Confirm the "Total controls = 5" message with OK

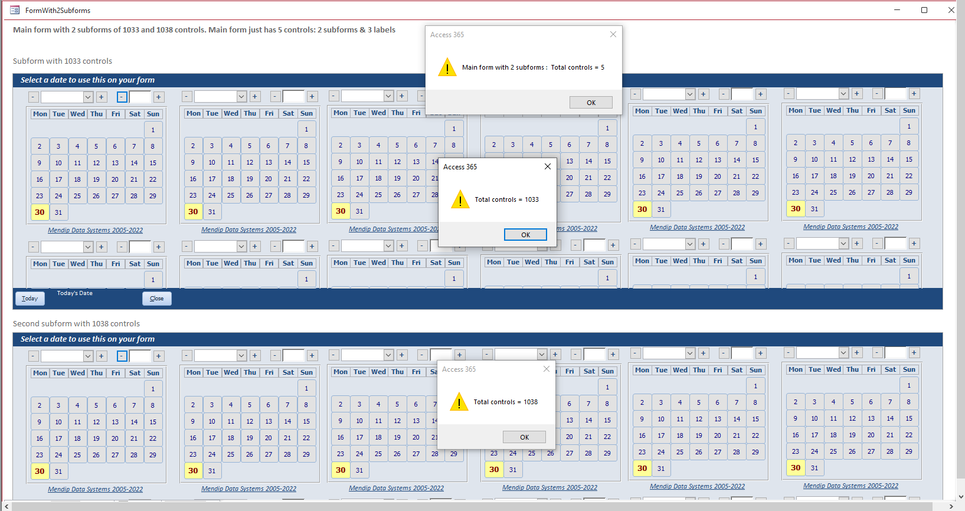pyautogui.click(x=591, y=103)
